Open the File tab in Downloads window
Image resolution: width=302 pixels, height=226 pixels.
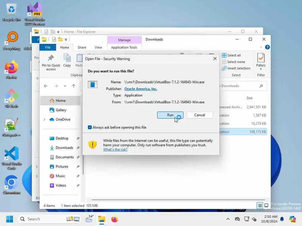pos(48,47)
